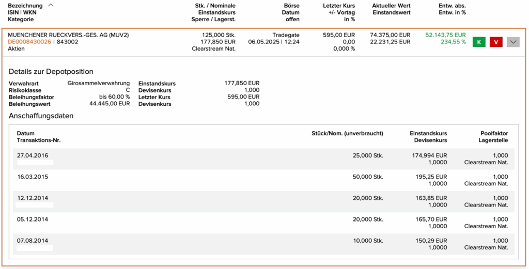The height and width of the screenshot is (269, 529).
Task: Click the Bezeichnung column header
Action: click(25, 6)
